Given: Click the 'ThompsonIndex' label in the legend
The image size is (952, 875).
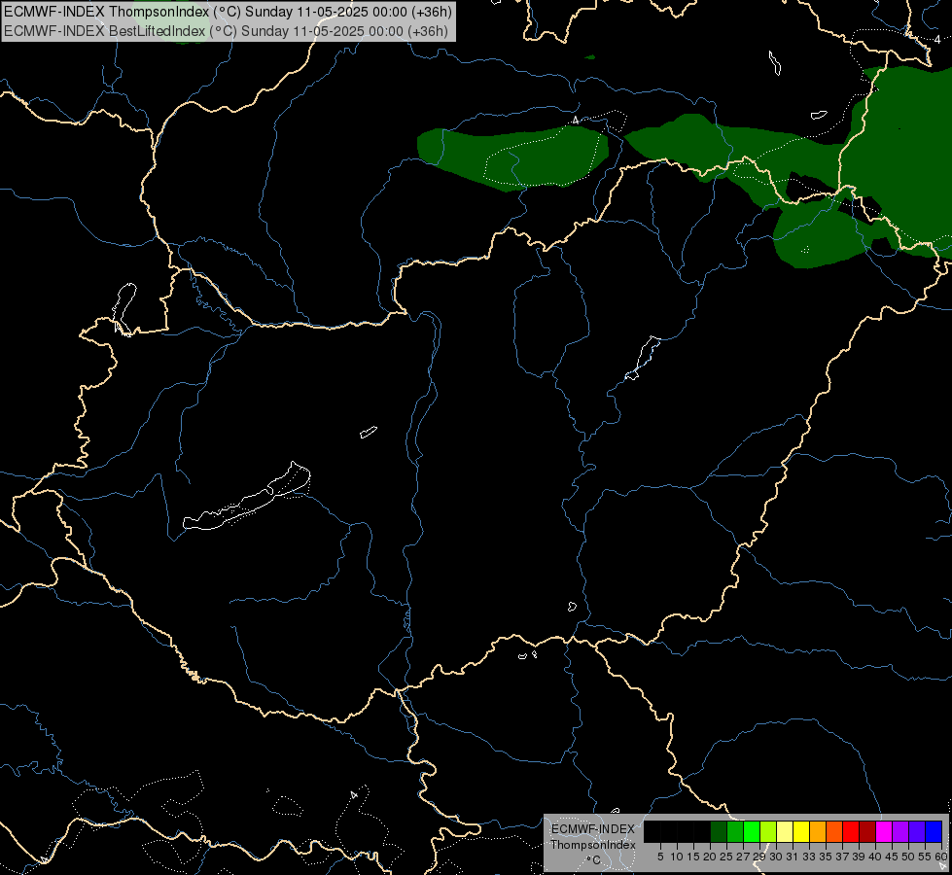Looking at the screenshot, I should [593, 845].
